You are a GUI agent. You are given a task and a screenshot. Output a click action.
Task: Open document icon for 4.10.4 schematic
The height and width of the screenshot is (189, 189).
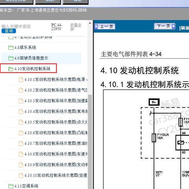tap(21, 112)
